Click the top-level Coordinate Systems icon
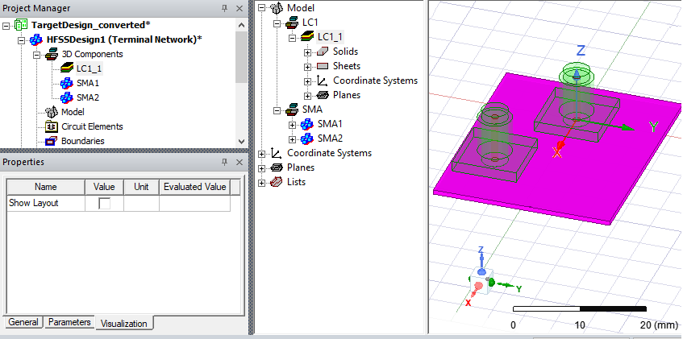Screen dimensions: 683x339 [x=277, y=153]
